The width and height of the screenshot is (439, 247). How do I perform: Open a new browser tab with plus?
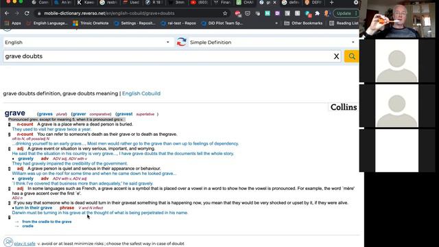click(332, 3)
